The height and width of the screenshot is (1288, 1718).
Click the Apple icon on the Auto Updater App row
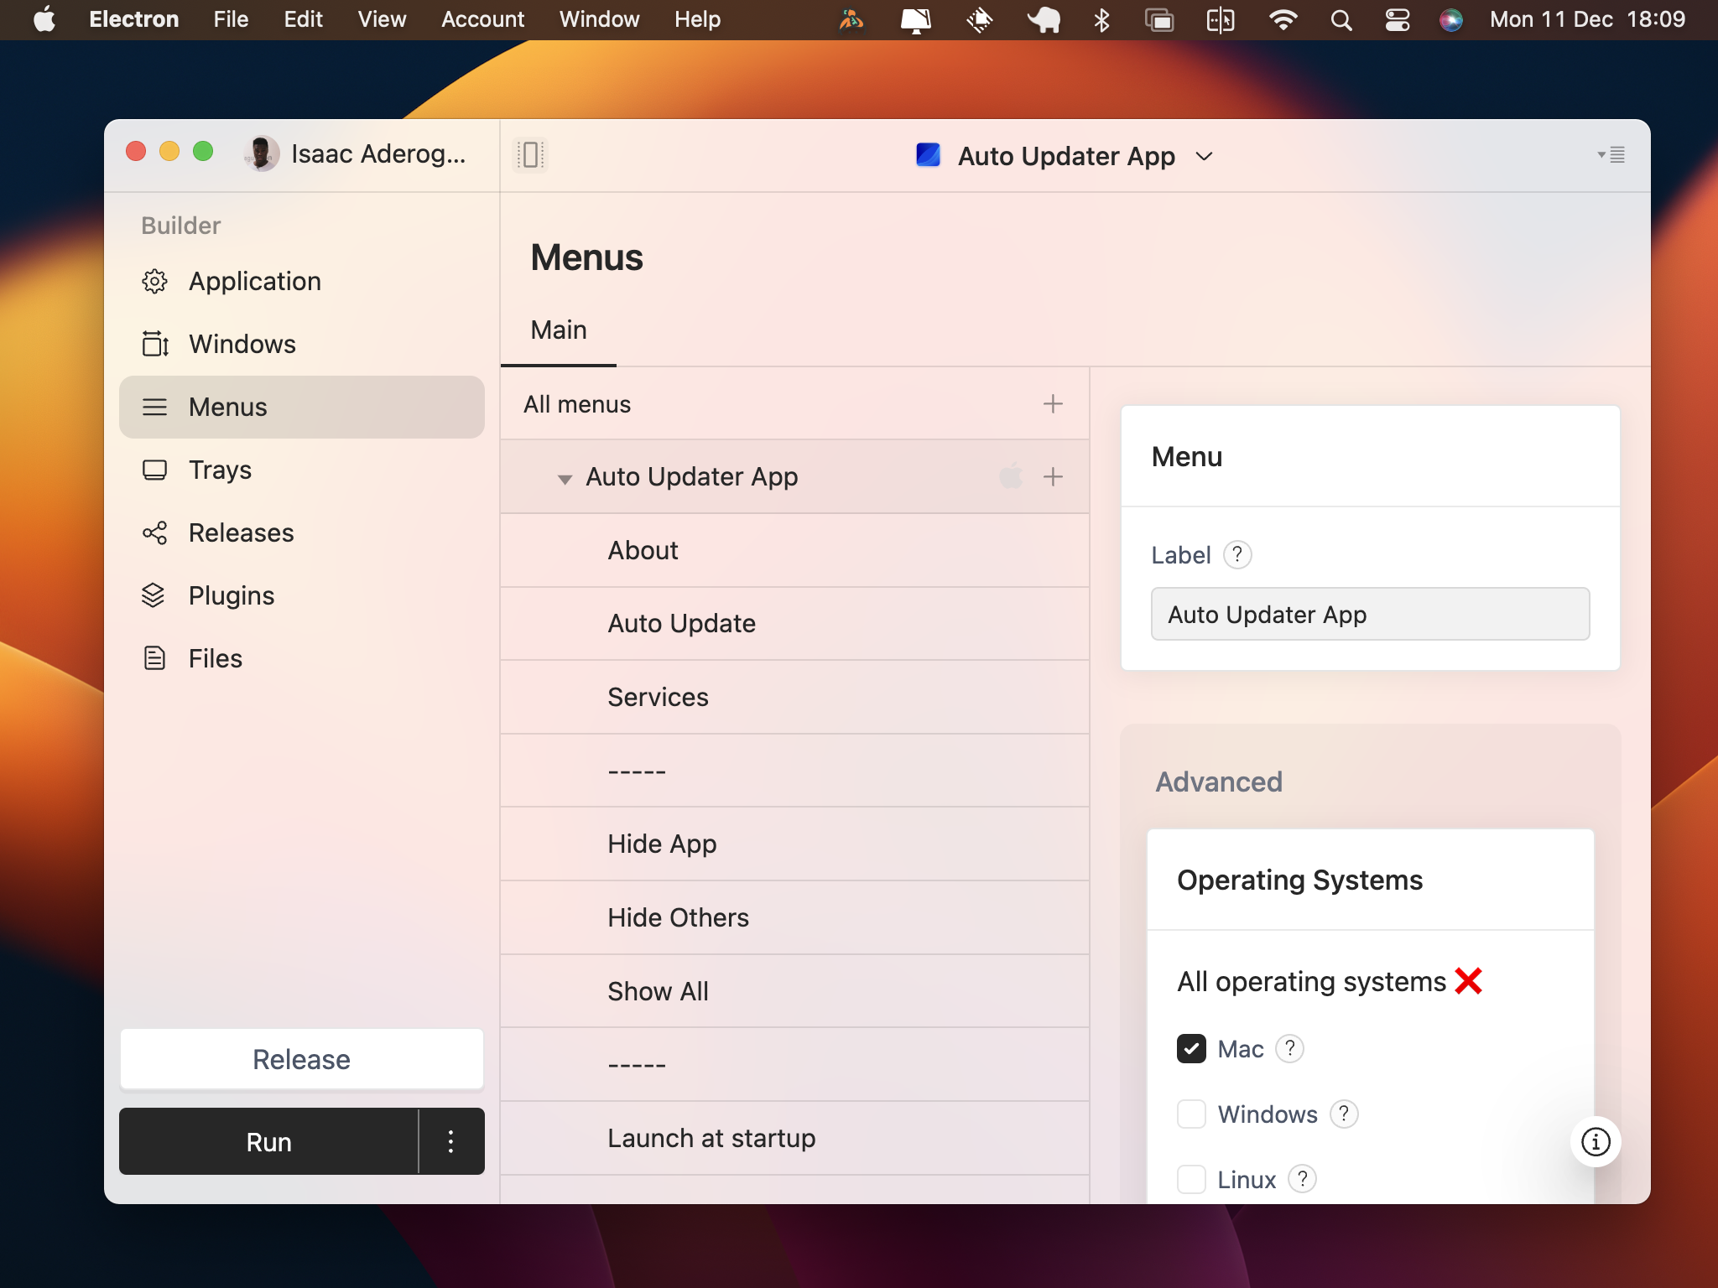tap(1011, 475)
